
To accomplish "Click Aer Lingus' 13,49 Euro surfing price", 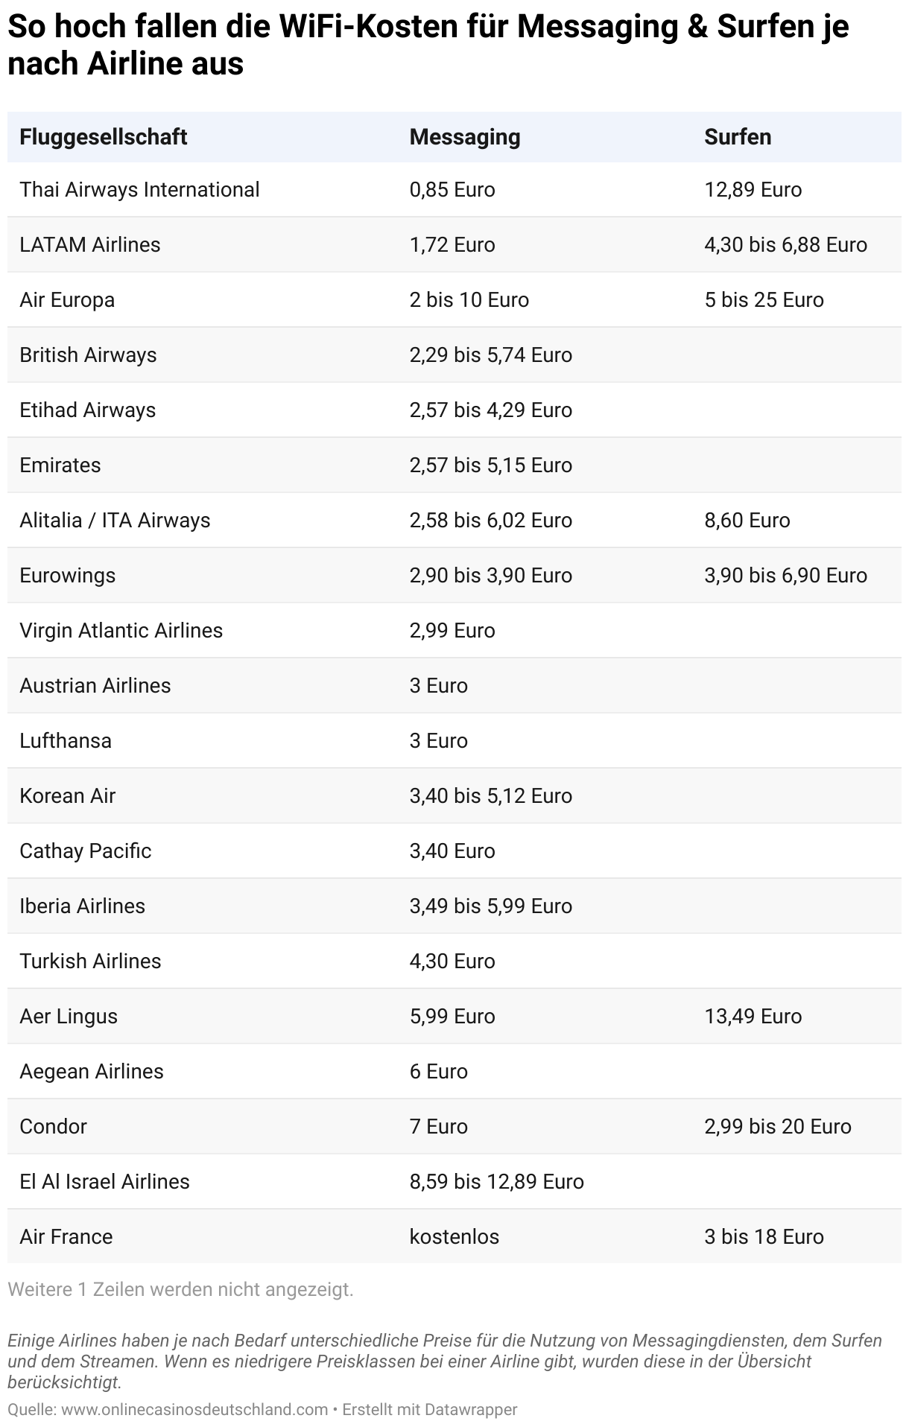I will pyautogui.click(x=753, y=1017).
